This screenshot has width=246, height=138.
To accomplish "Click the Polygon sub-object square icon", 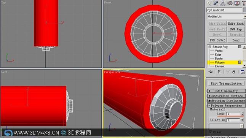I will point(240,62).
